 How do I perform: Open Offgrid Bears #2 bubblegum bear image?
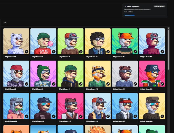click(x=43, y=41)
